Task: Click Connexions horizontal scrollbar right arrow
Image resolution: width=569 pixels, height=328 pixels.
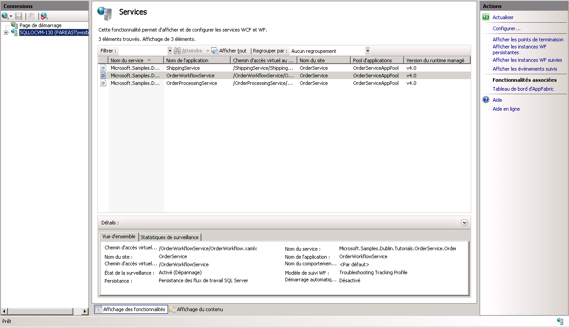Action: 85,312
